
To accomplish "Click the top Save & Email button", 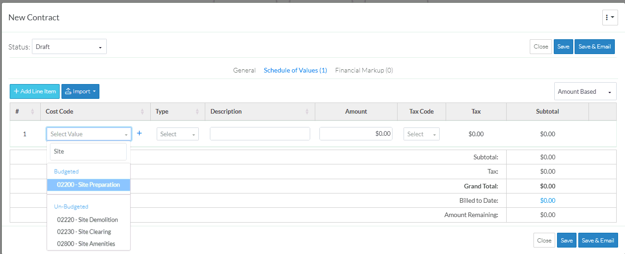I will tap(594, 47).
